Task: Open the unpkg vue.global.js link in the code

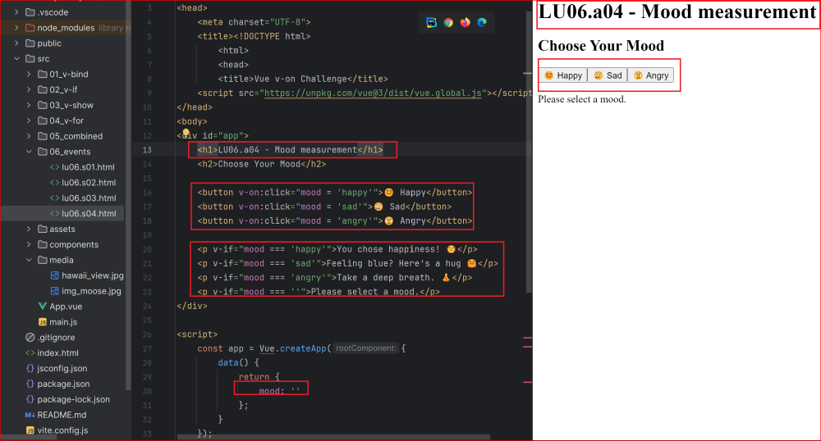Action: [x=373, y=93]
